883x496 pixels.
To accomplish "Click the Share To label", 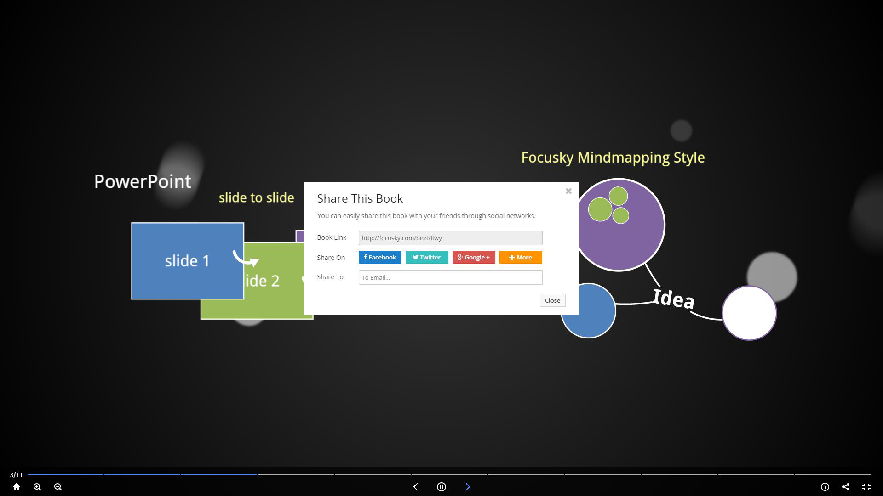I will [330, 277].
